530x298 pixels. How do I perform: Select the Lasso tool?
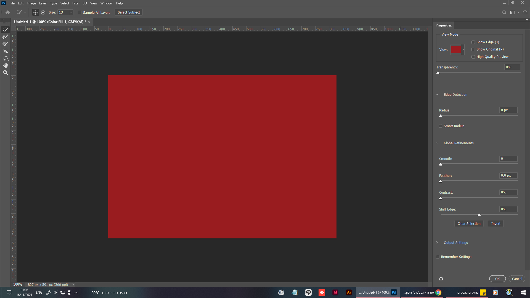(x=5, y=58)
